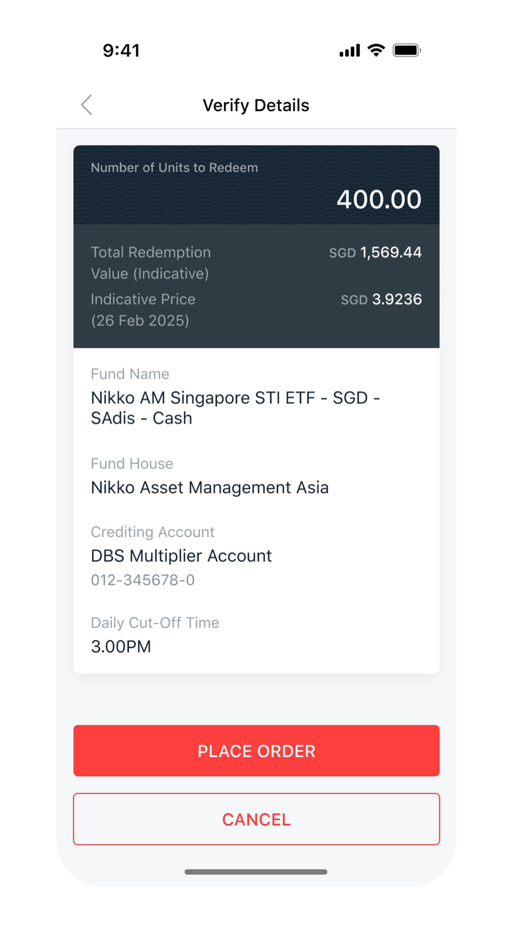Tap the Nikko AM Singapore STI ETF fund name
This screenshot has height=925, width=513.
tap(235, 408)
